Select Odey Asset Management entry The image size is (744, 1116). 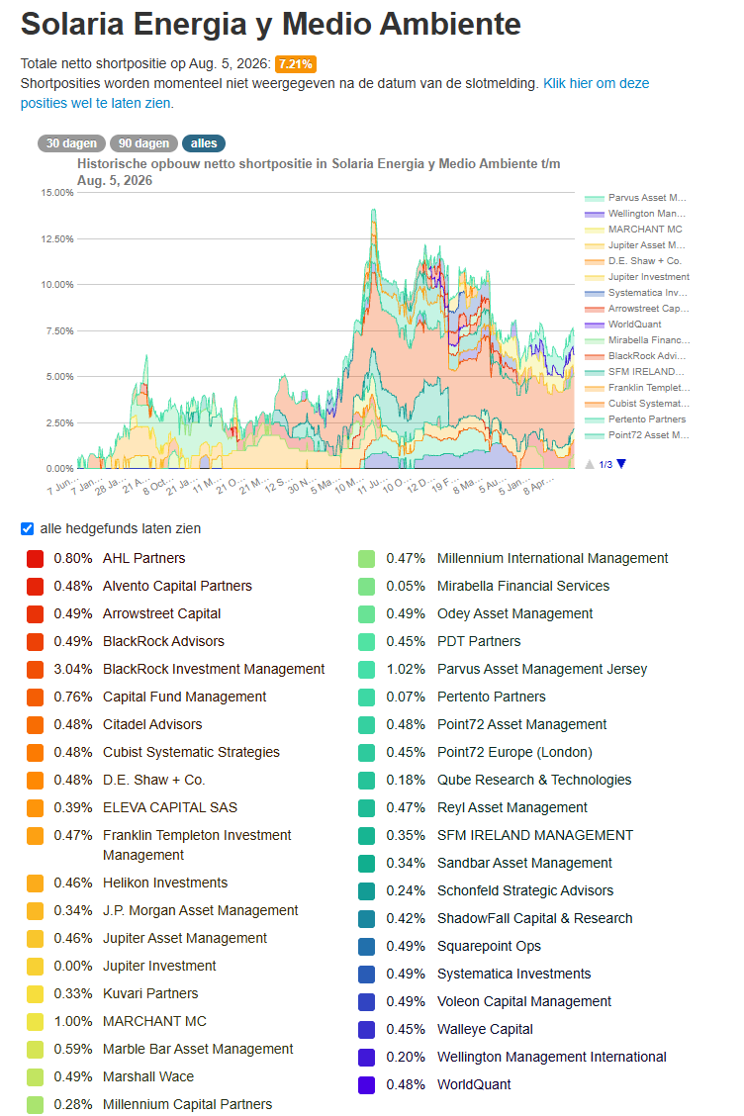(x=514, y=614)
